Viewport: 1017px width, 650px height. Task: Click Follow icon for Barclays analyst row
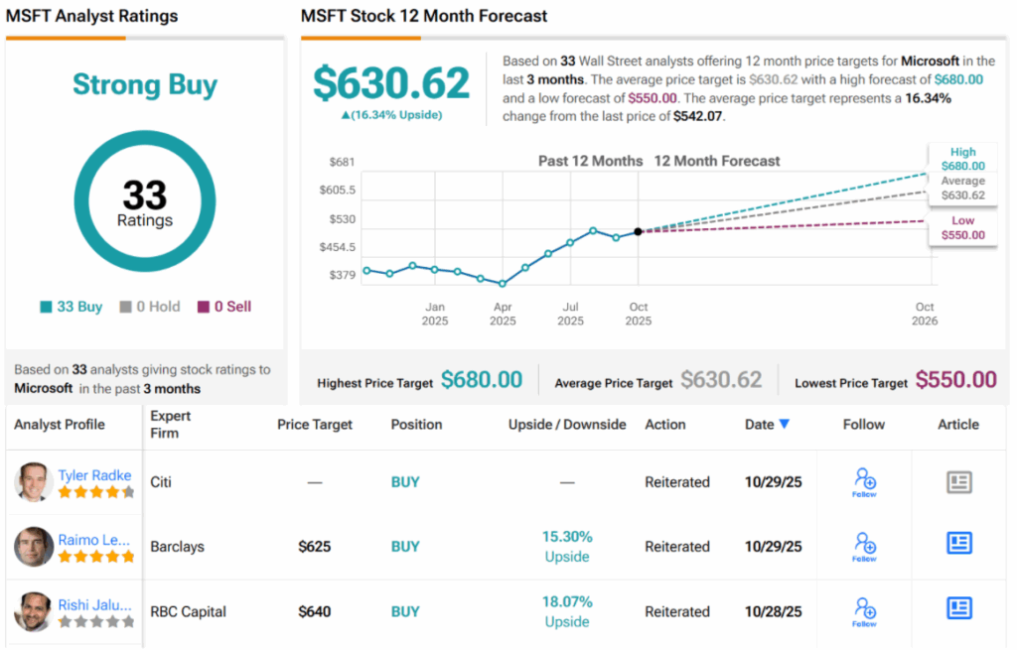click(864, 545)
